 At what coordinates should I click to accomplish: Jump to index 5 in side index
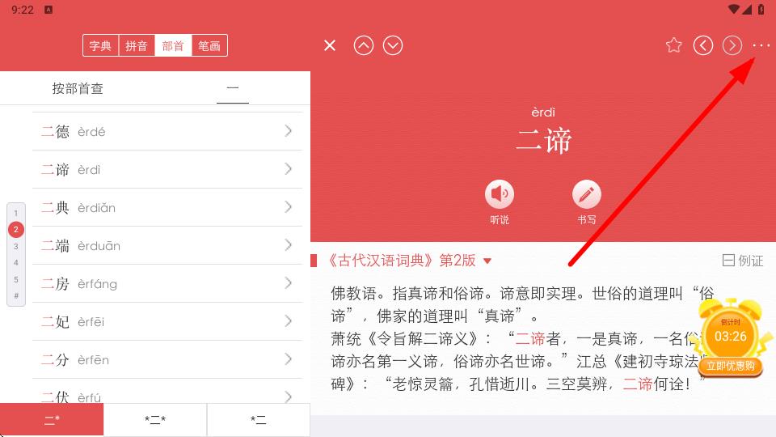[x=16, y=279]
